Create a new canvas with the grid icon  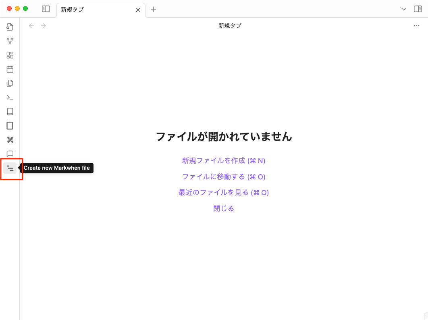[x=10, y=55]
